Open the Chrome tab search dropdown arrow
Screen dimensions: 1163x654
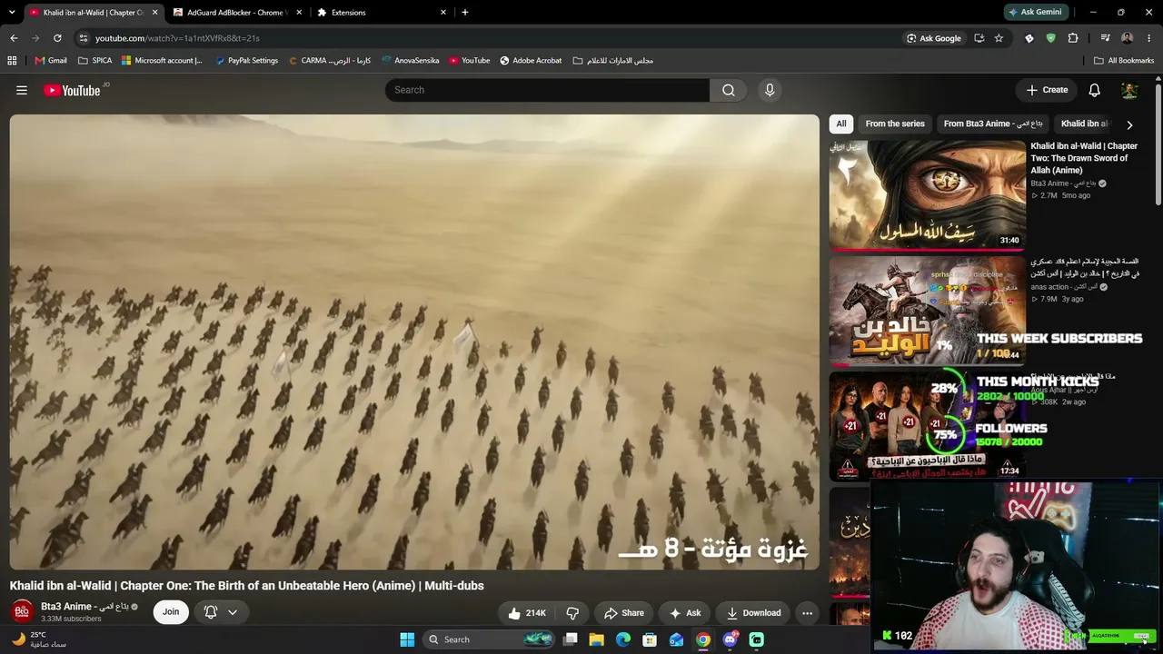[x=12, y=13]
